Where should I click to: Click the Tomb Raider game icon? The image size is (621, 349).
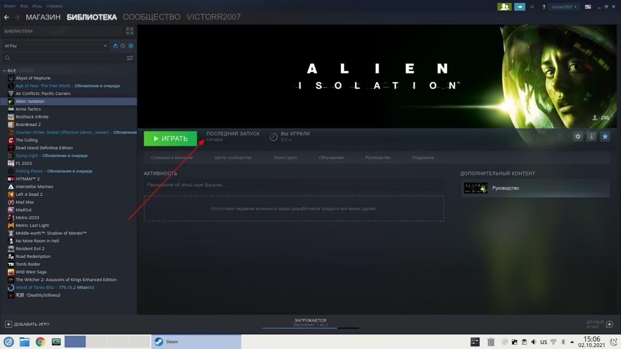coord(11,264)
